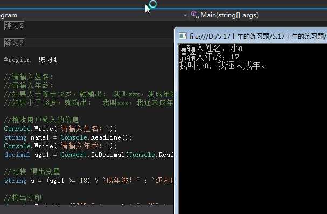Screen dimensions: 327x214
Task: Expand the collapsed 练习2 region
Action: tap(14, 26)
